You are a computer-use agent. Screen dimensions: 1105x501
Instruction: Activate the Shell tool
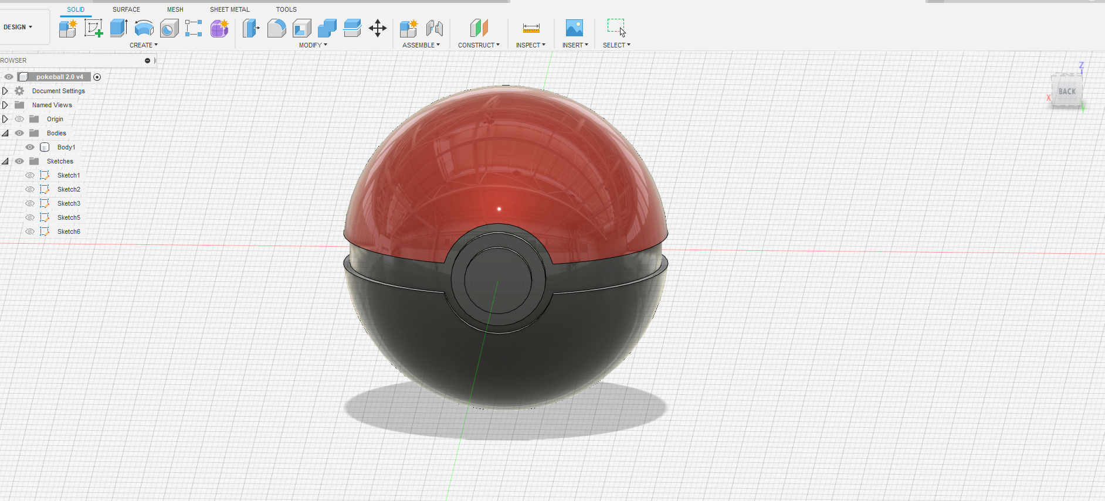(301, 28)
